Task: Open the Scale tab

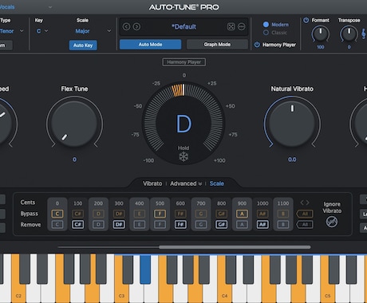Action: point(216,183)
